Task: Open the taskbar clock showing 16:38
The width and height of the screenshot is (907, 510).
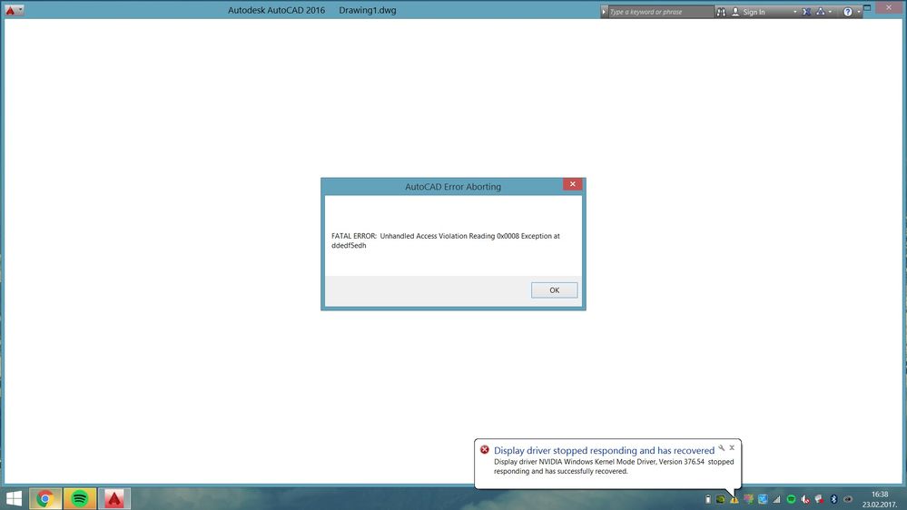Action: coord(880,500)
